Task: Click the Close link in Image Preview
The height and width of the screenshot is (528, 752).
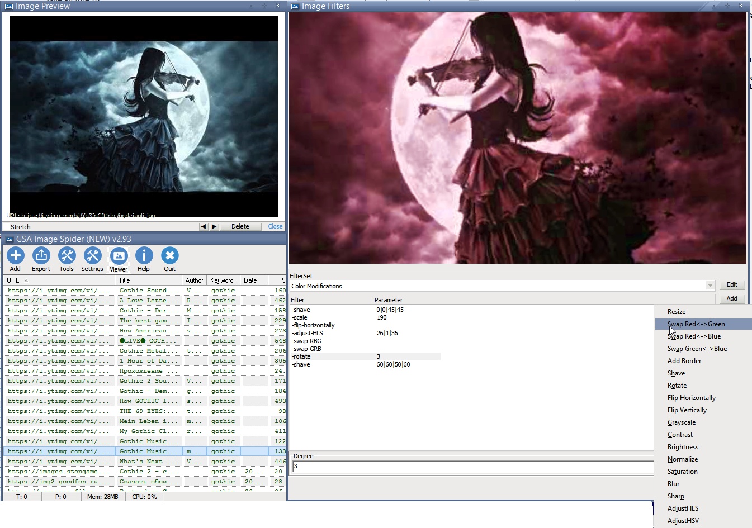Action: (275, 226)
